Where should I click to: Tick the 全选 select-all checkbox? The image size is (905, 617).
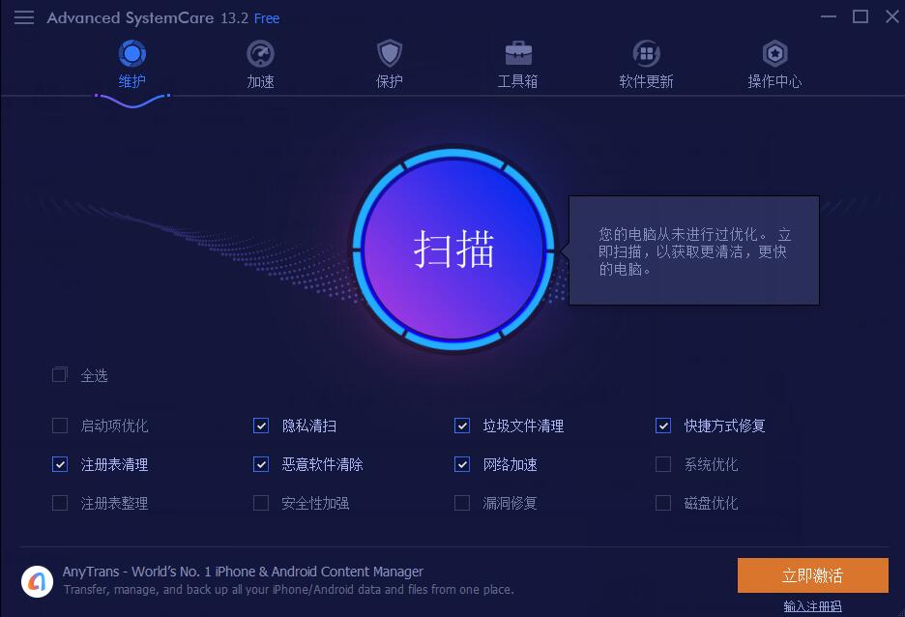click(x=60, y=375)
